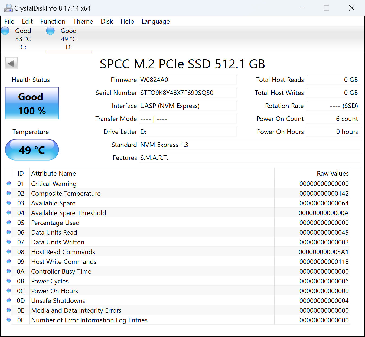
Task: Click the Interface field UASP (NVM Express)
Action: pos(188,106)
